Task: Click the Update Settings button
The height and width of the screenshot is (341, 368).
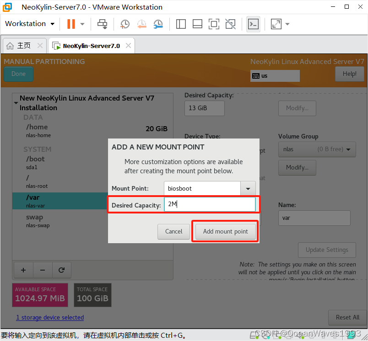Action: coord(327,250)
